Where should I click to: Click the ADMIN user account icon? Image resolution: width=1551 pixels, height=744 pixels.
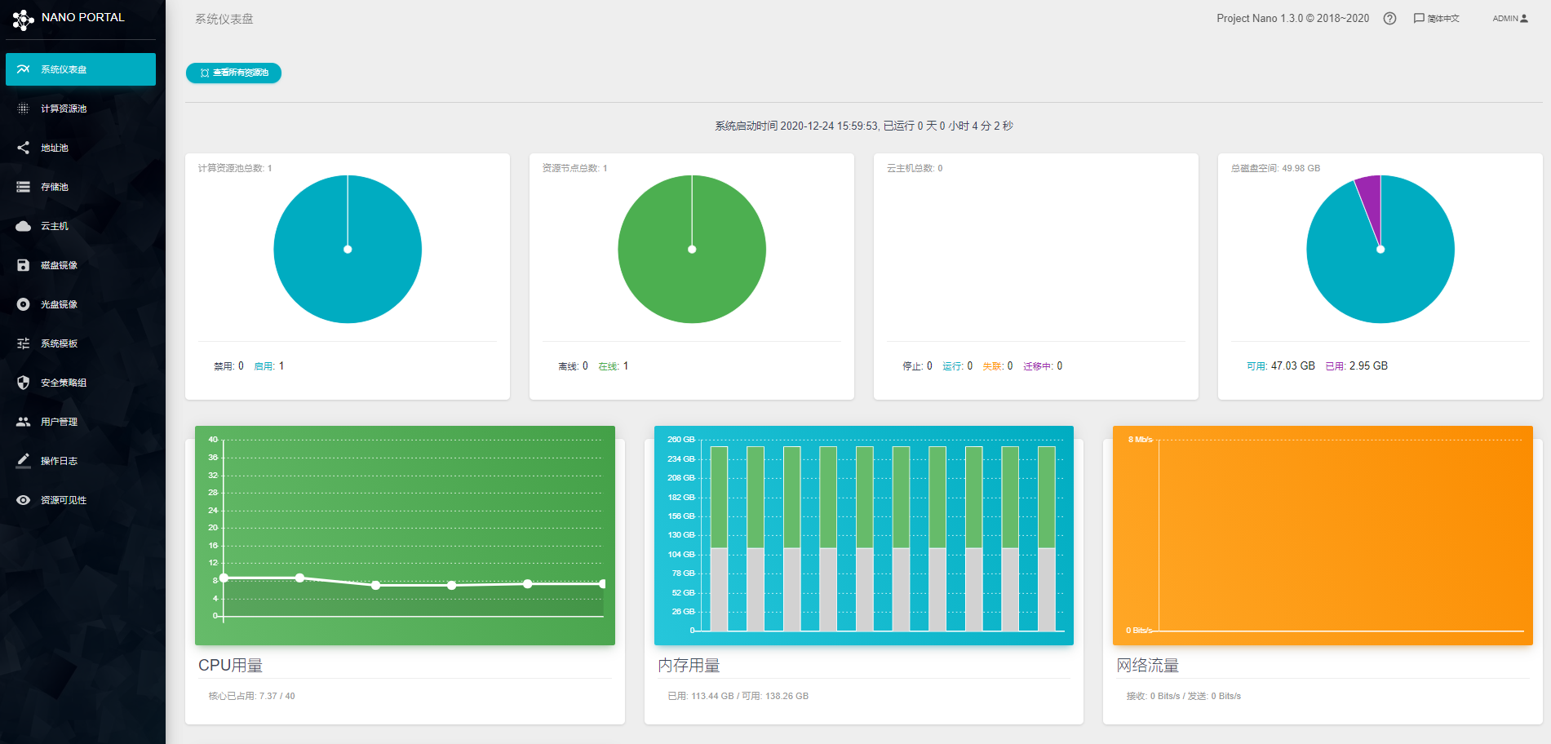1524,18
